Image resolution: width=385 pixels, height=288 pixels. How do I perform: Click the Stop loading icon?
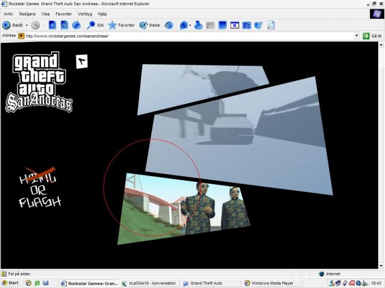coord(52,25)
